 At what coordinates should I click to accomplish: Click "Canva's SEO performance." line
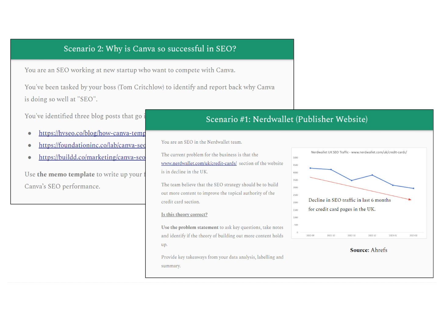click(62, 186)
